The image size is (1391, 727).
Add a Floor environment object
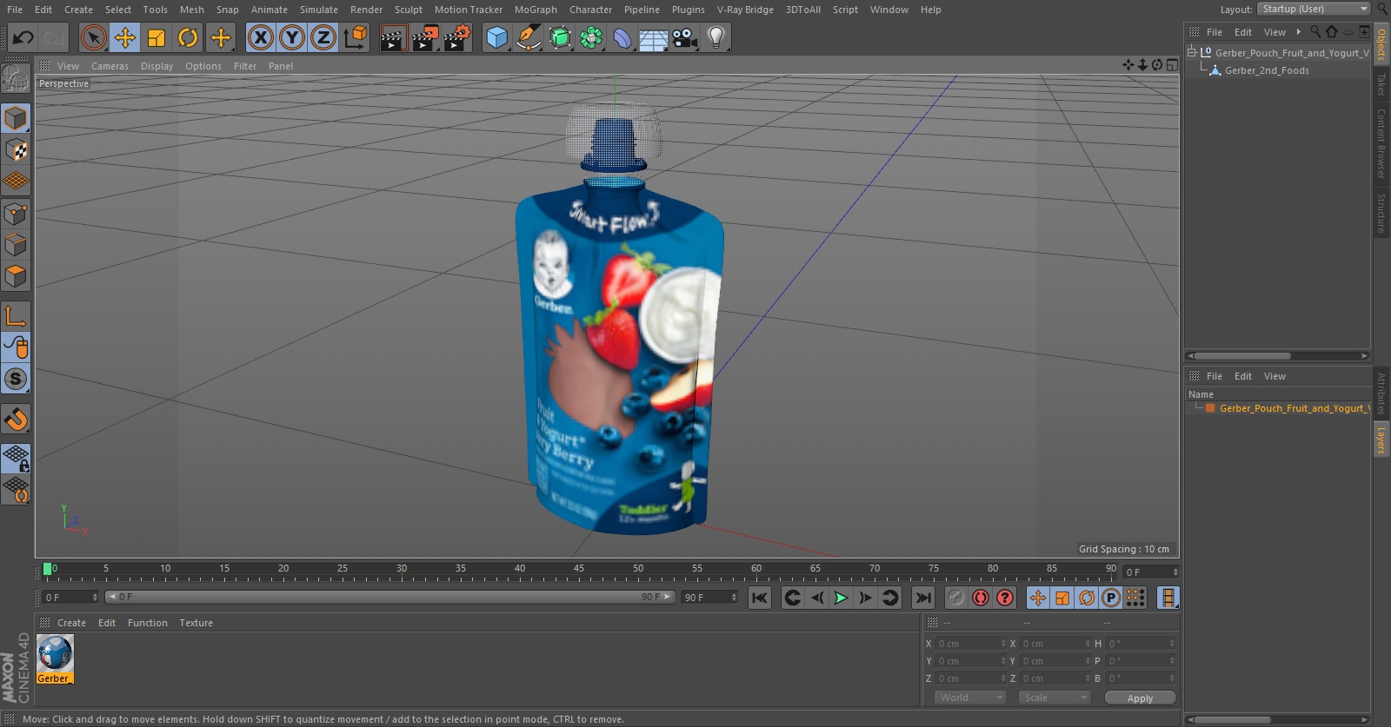(654, 37)
